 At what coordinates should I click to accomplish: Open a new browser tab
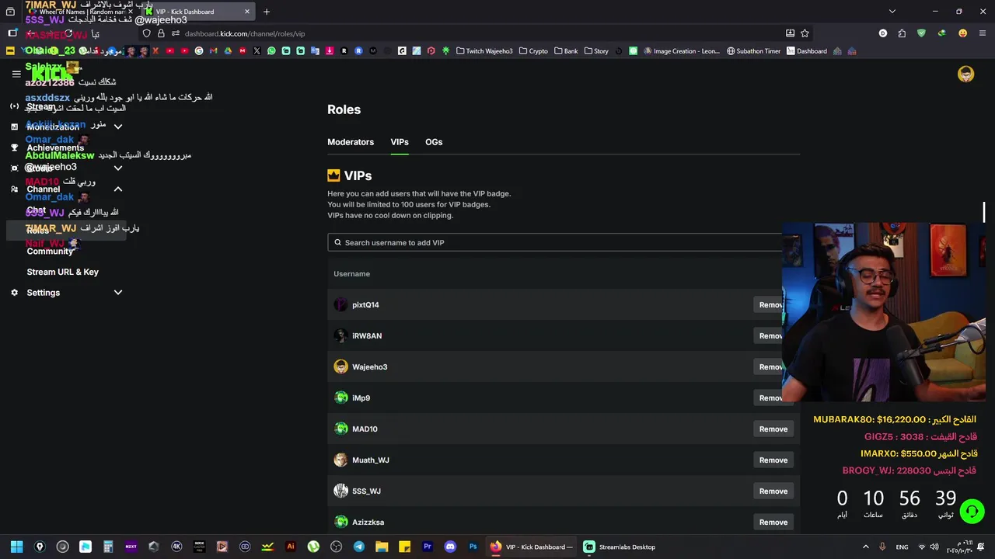tap(266, 12)
